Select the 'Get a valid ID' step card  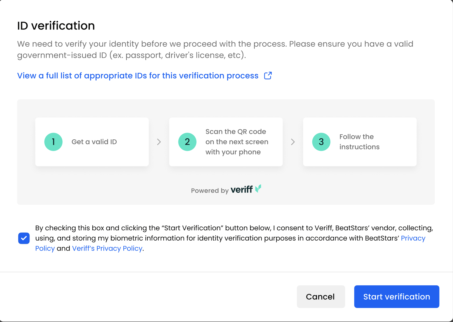[92, 142]
